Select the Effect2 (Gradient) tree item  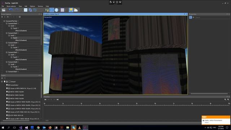[x=21, y=31]
